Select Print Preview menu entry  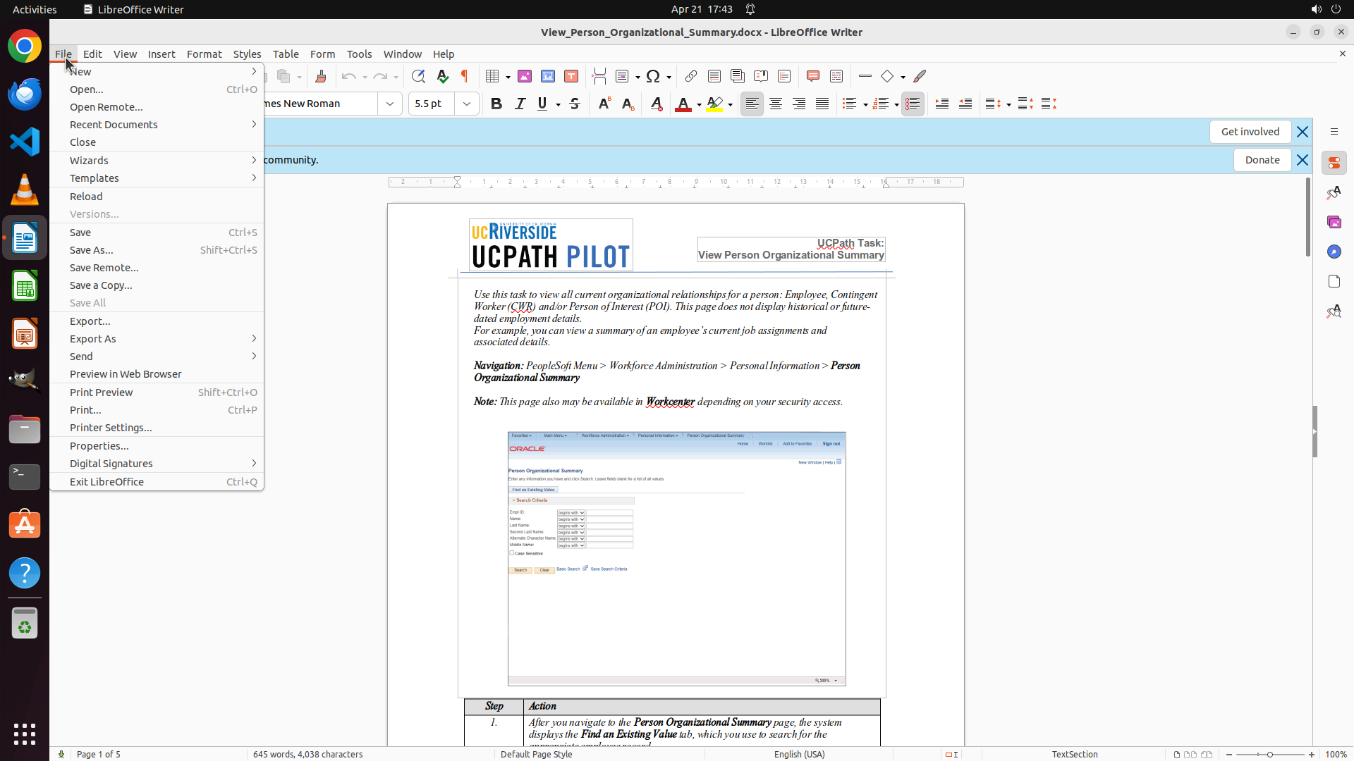[102, 392]
